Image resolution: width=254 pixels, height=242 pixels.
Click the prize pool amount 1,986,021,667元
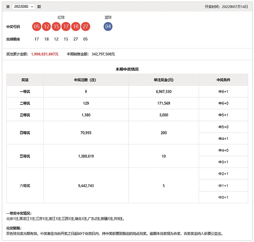45,54
